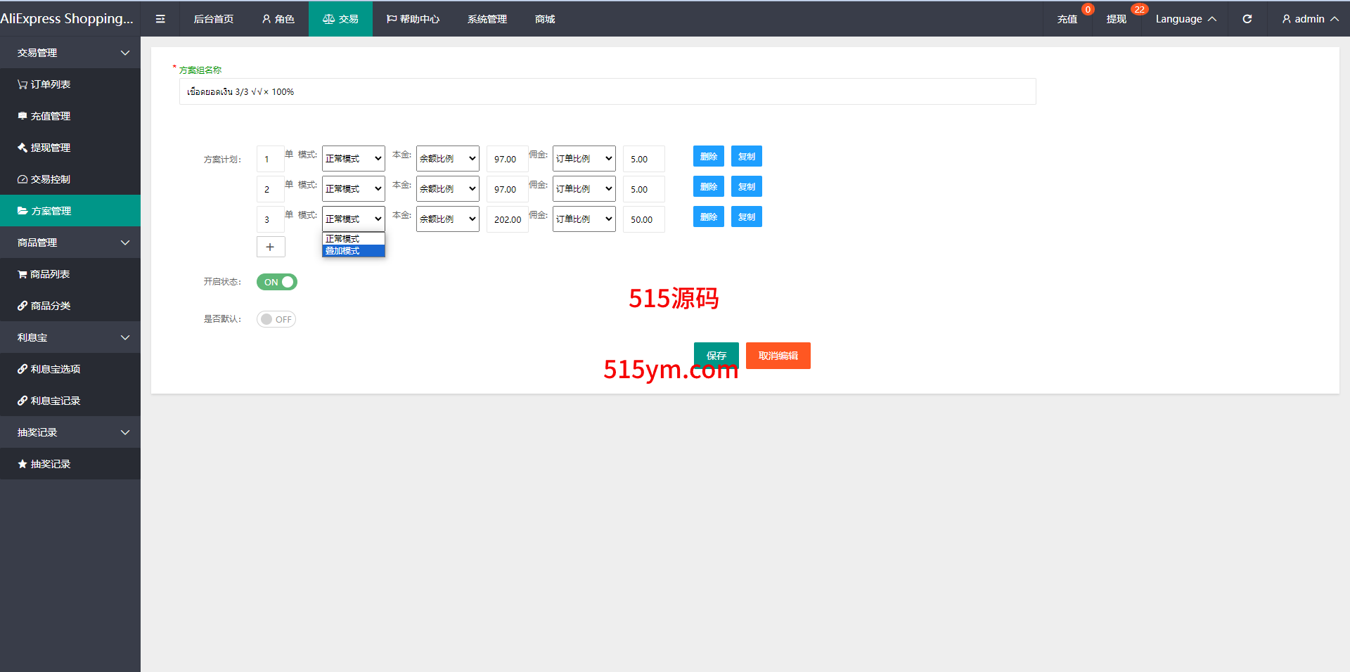1350x672 pixels.
Task: Click the 方案组名称 text input field
Action: coord(607,91)
